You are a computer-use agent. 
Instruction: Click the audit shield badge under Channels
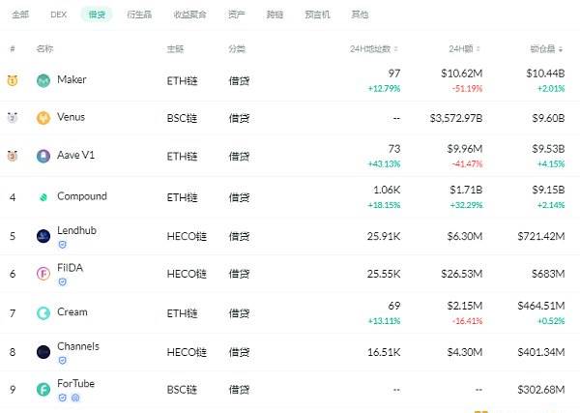tap(63, 361)
